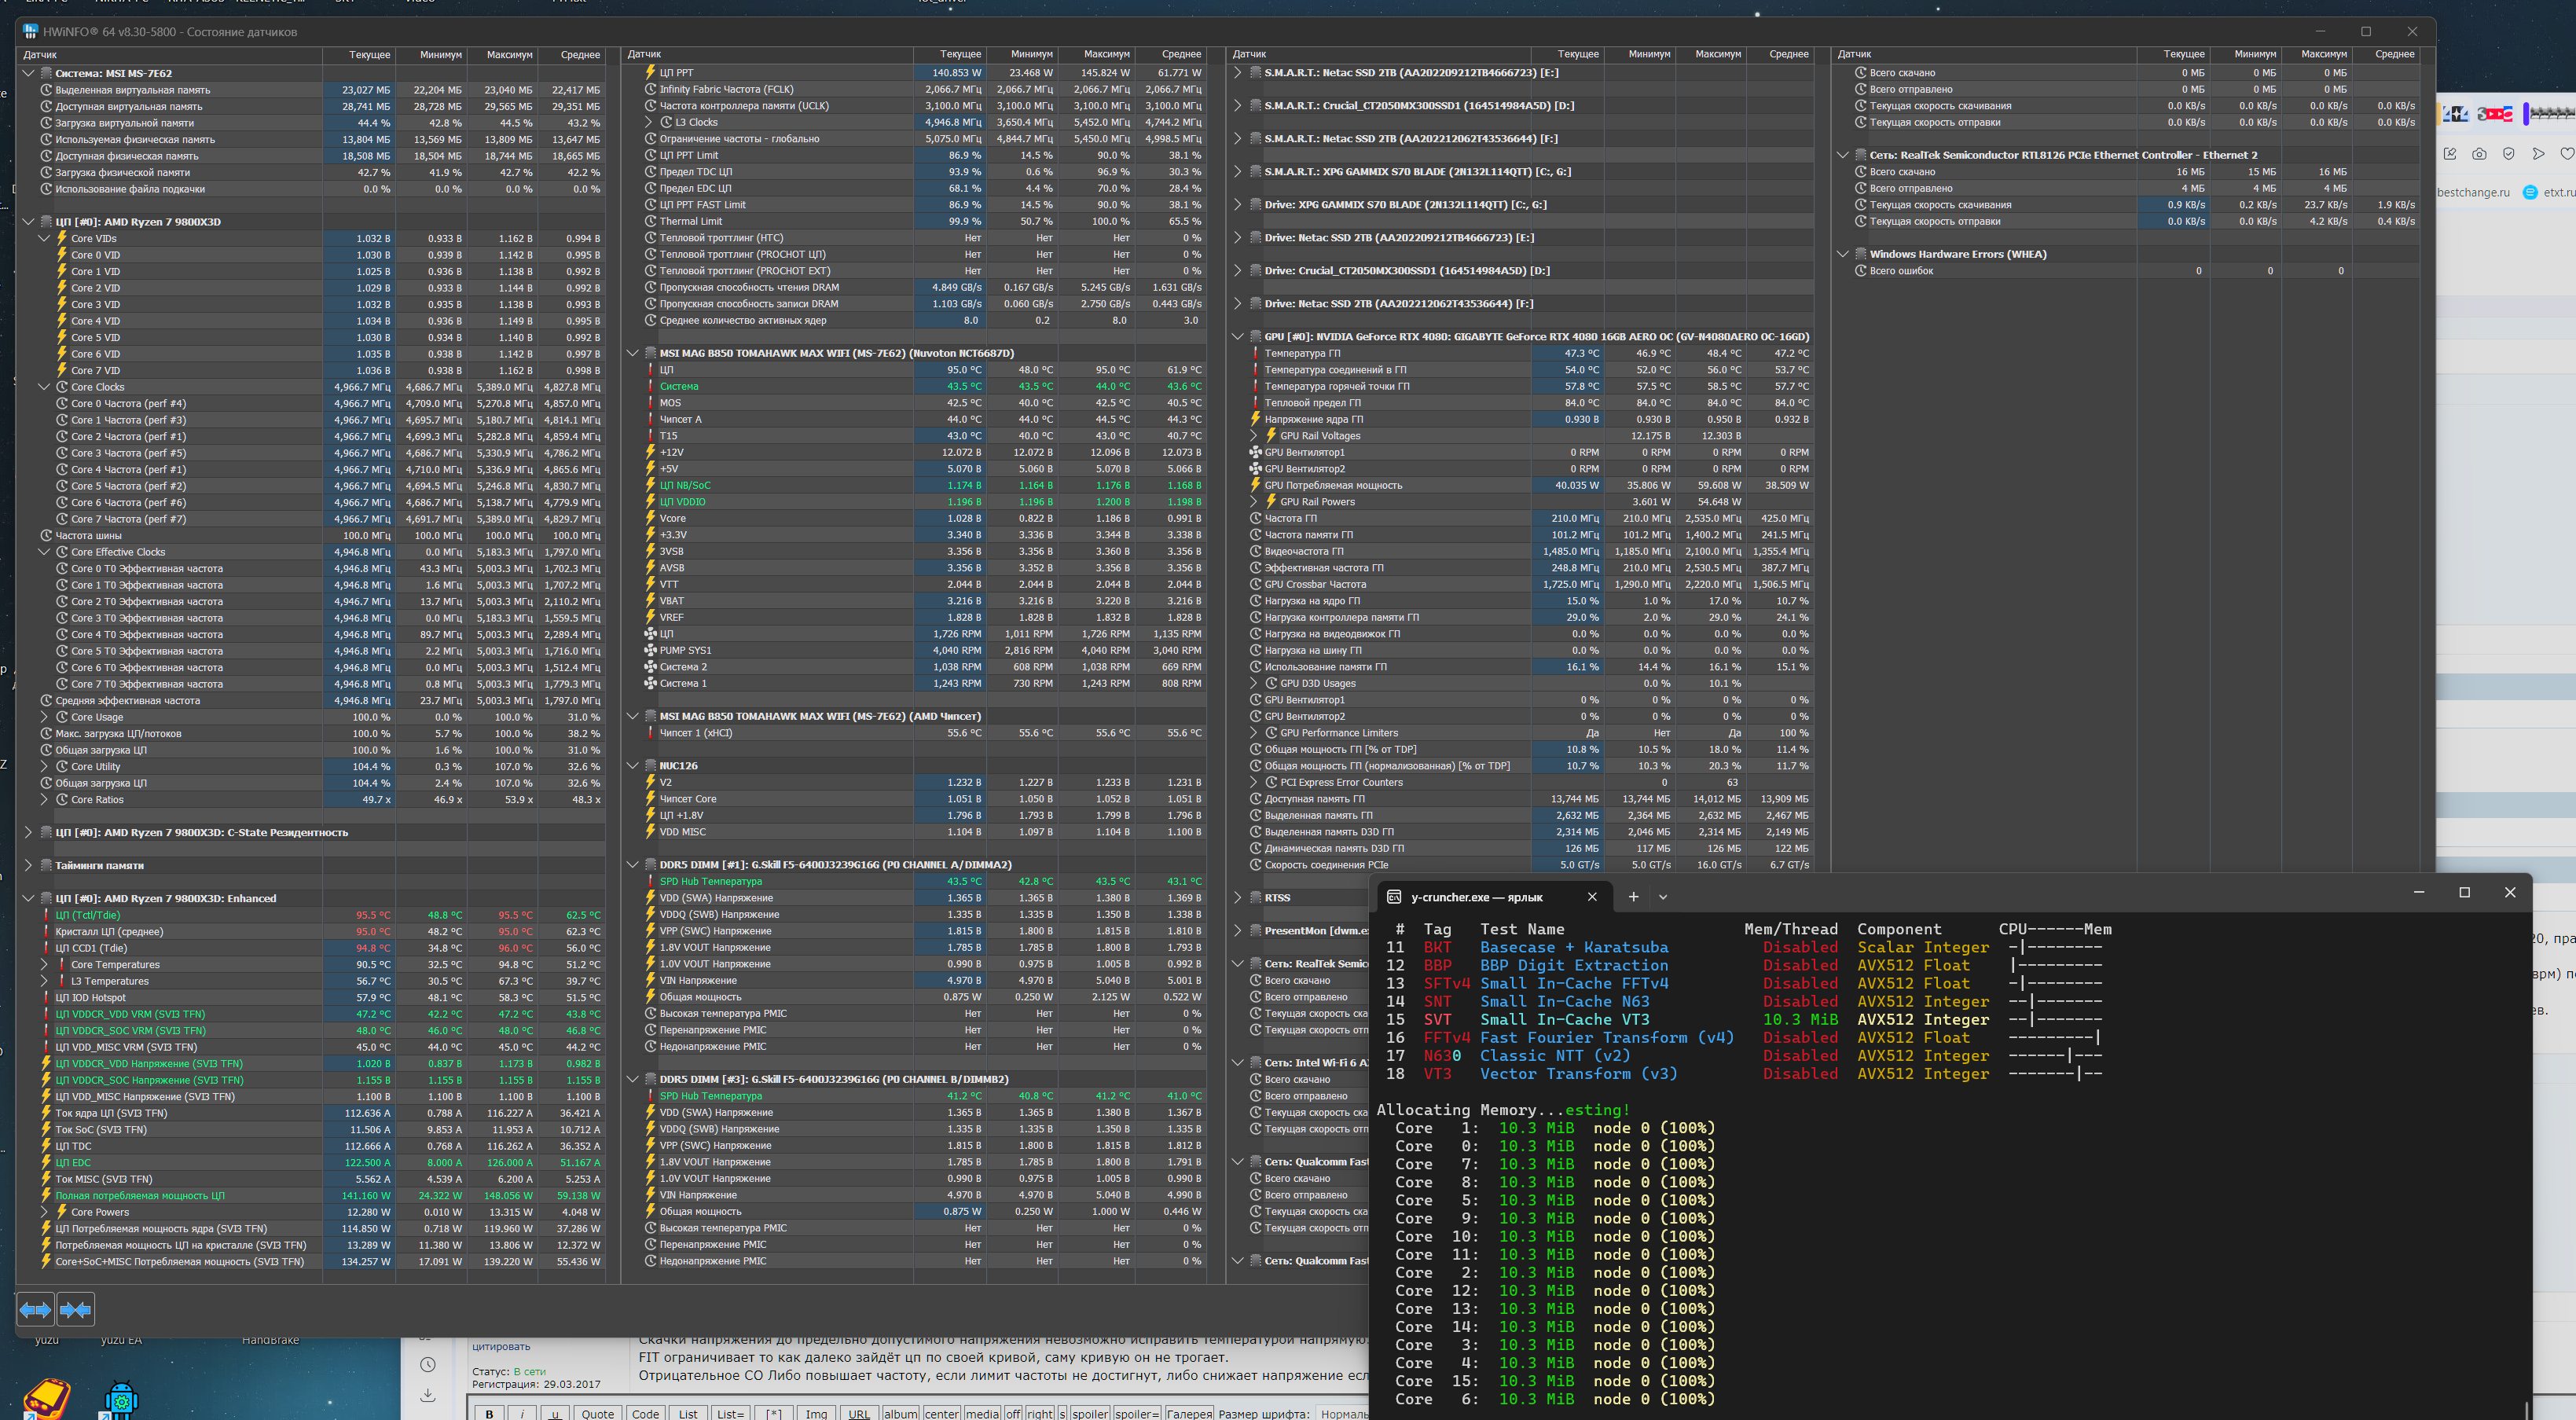Click the Quote formatting button
This screenshot has width=2576, height=1420.
click(597, 1413)
